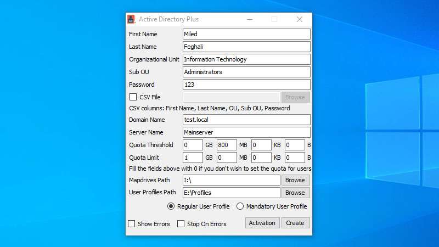Click the window title text Active Directory Plus

tap(168, 19)
